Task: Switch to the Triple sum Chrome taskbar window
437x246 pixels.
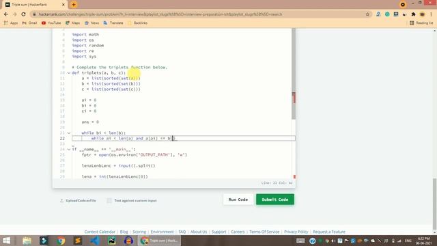Action: coord(159,241)
